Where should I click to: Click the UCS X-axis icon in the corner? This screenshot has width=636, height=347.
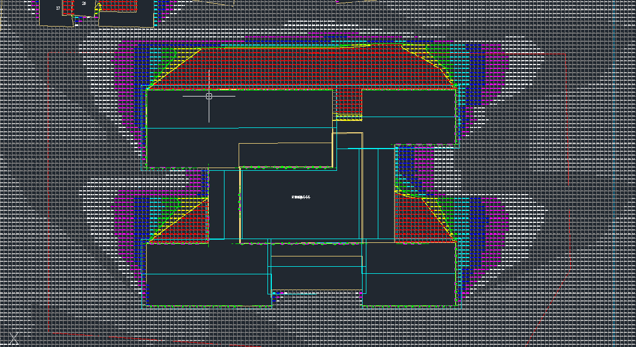14,339
